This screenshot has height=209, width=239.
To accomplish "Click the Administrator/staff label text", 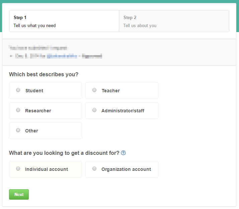I will (123, 111).
